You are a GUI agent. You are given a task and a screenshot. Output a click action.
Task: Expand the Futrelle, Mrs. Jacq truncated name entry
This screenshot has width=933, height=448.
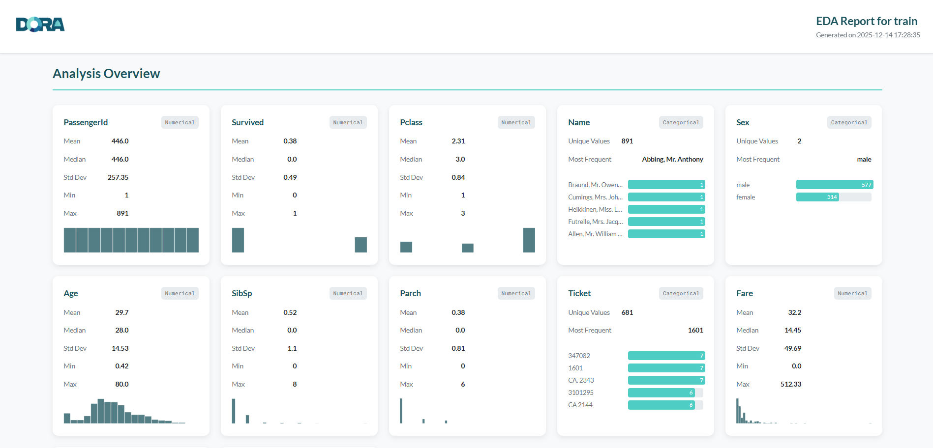point(595,222)
